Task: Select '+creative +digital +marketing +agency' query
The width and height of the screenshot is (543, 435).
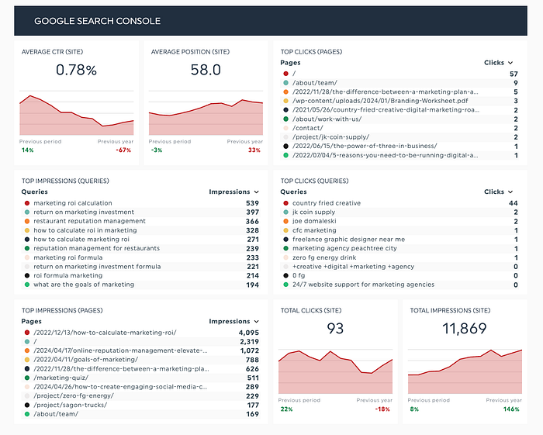Action: pos(400,267)
